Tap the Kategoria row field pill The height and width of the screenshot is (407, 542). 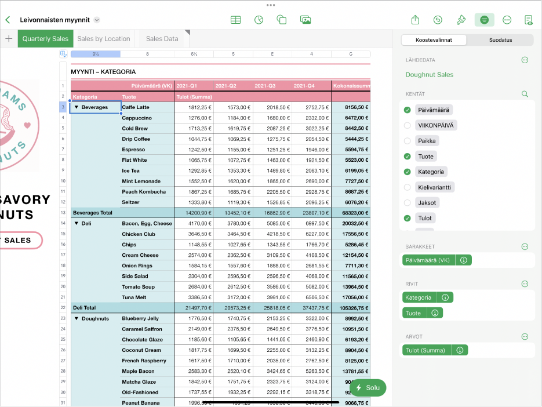(419, 297)
